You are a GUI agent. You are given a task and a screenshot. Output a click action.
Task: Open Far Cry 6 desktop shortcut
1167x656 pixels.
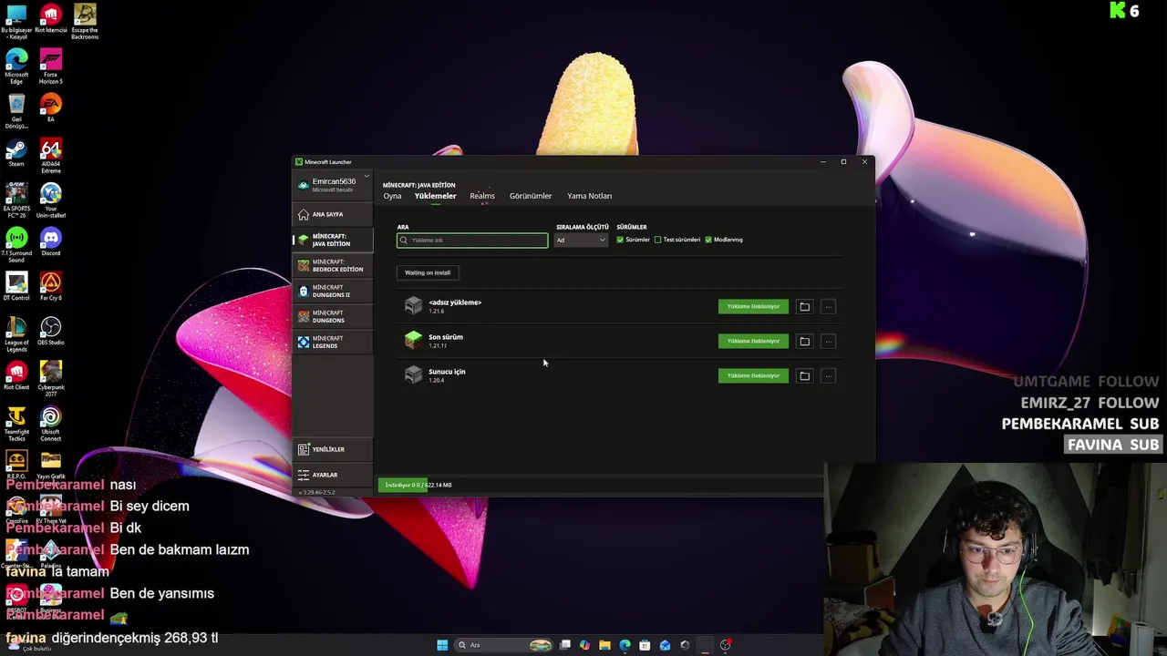tap(51, 286)
